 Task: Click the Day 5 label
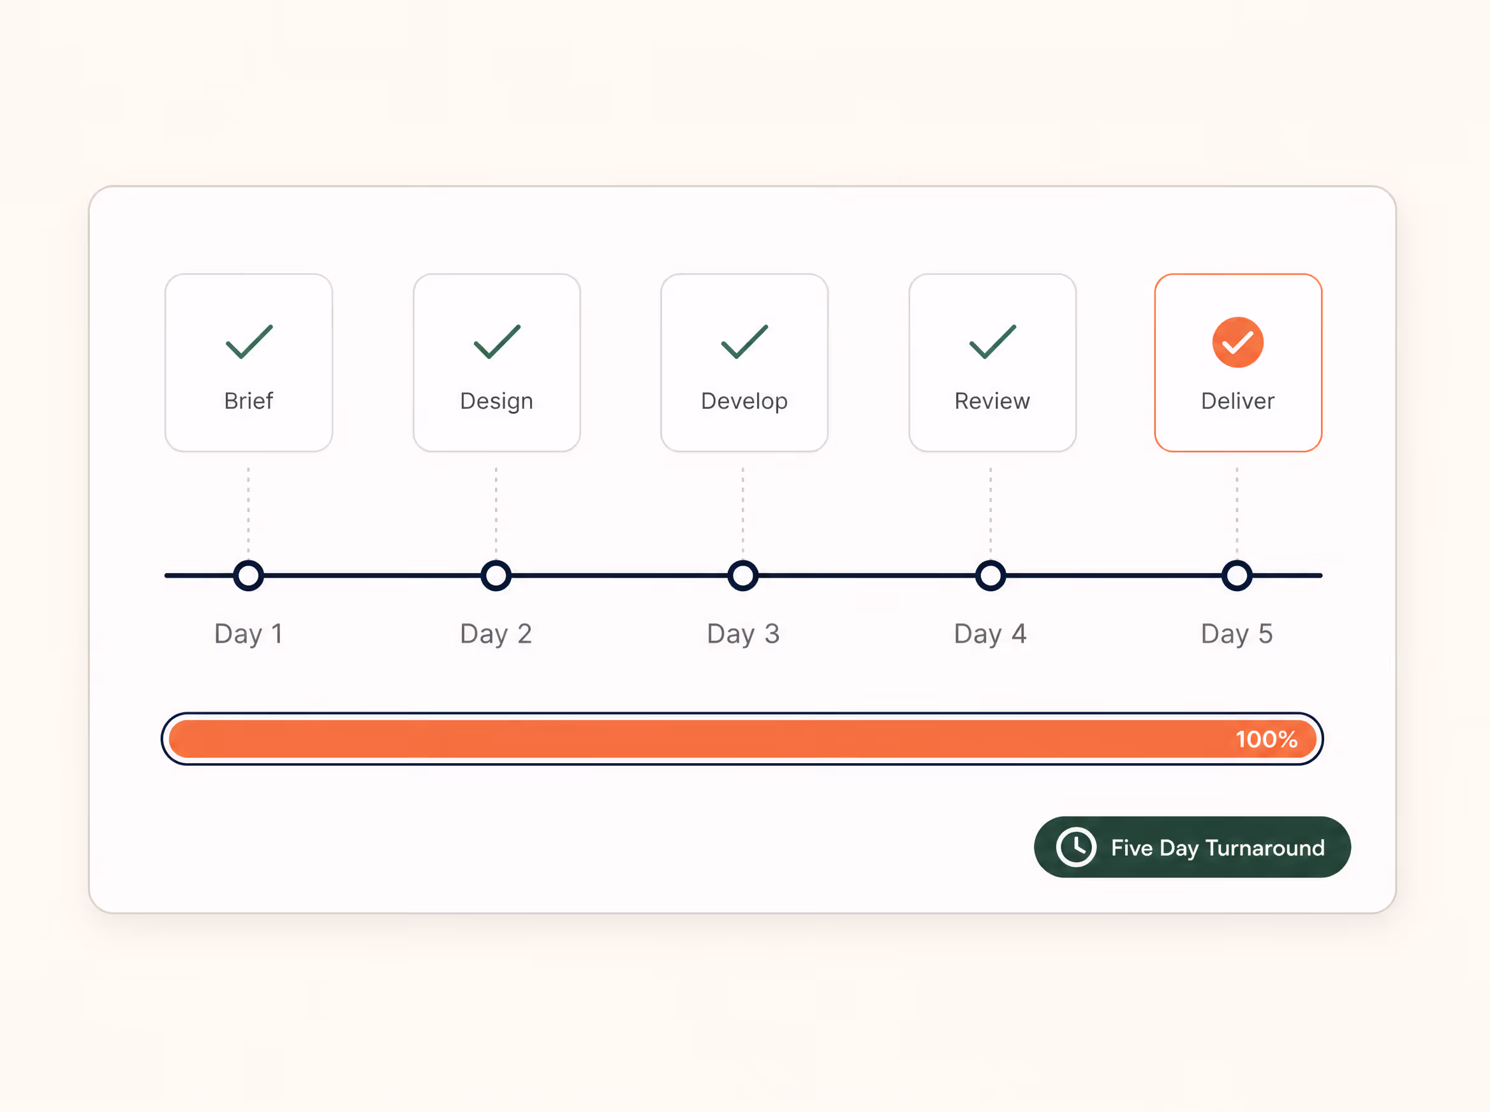click(x=1237, y=634)
